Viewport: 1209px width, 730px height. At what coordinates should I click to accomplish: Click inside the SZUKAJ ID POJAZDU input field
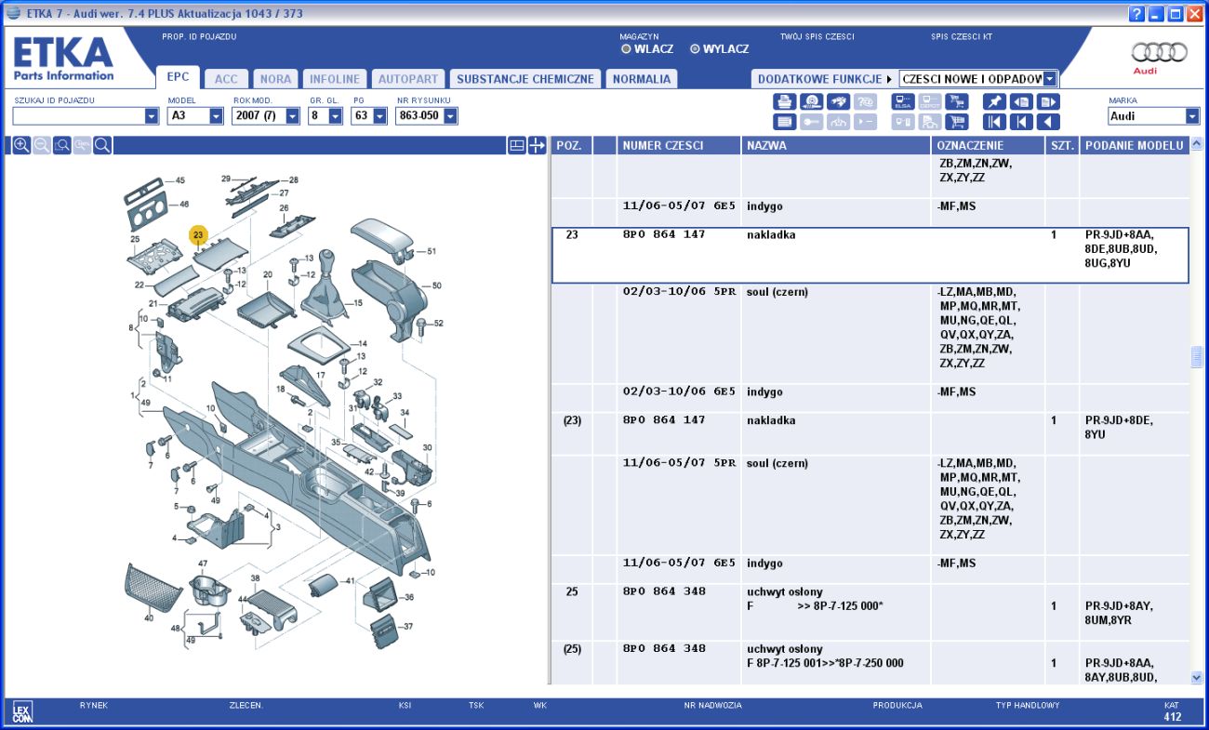(x=78, y=116)
